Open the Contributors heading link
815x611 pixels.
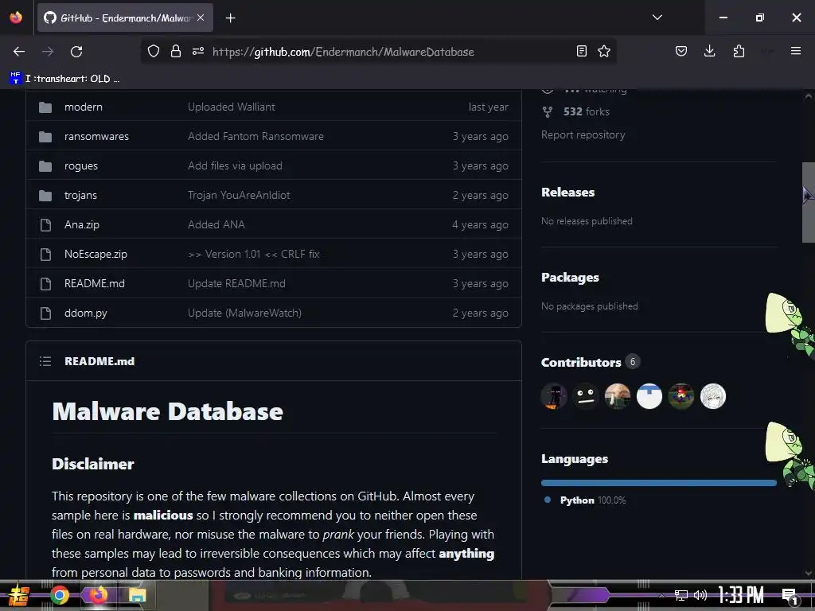pyautogui.click(x=581, y=362)
